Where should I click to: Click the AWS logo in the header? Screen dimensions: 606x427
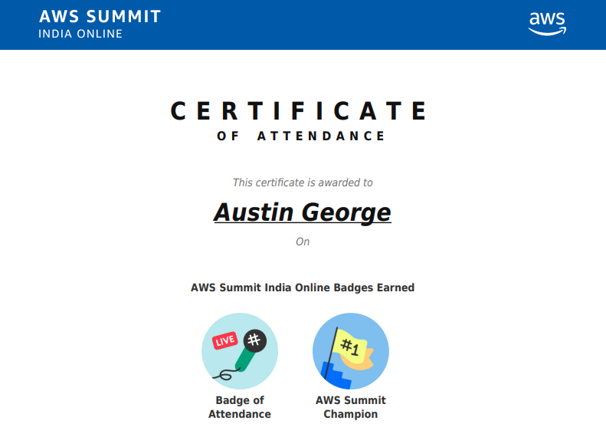547,22
